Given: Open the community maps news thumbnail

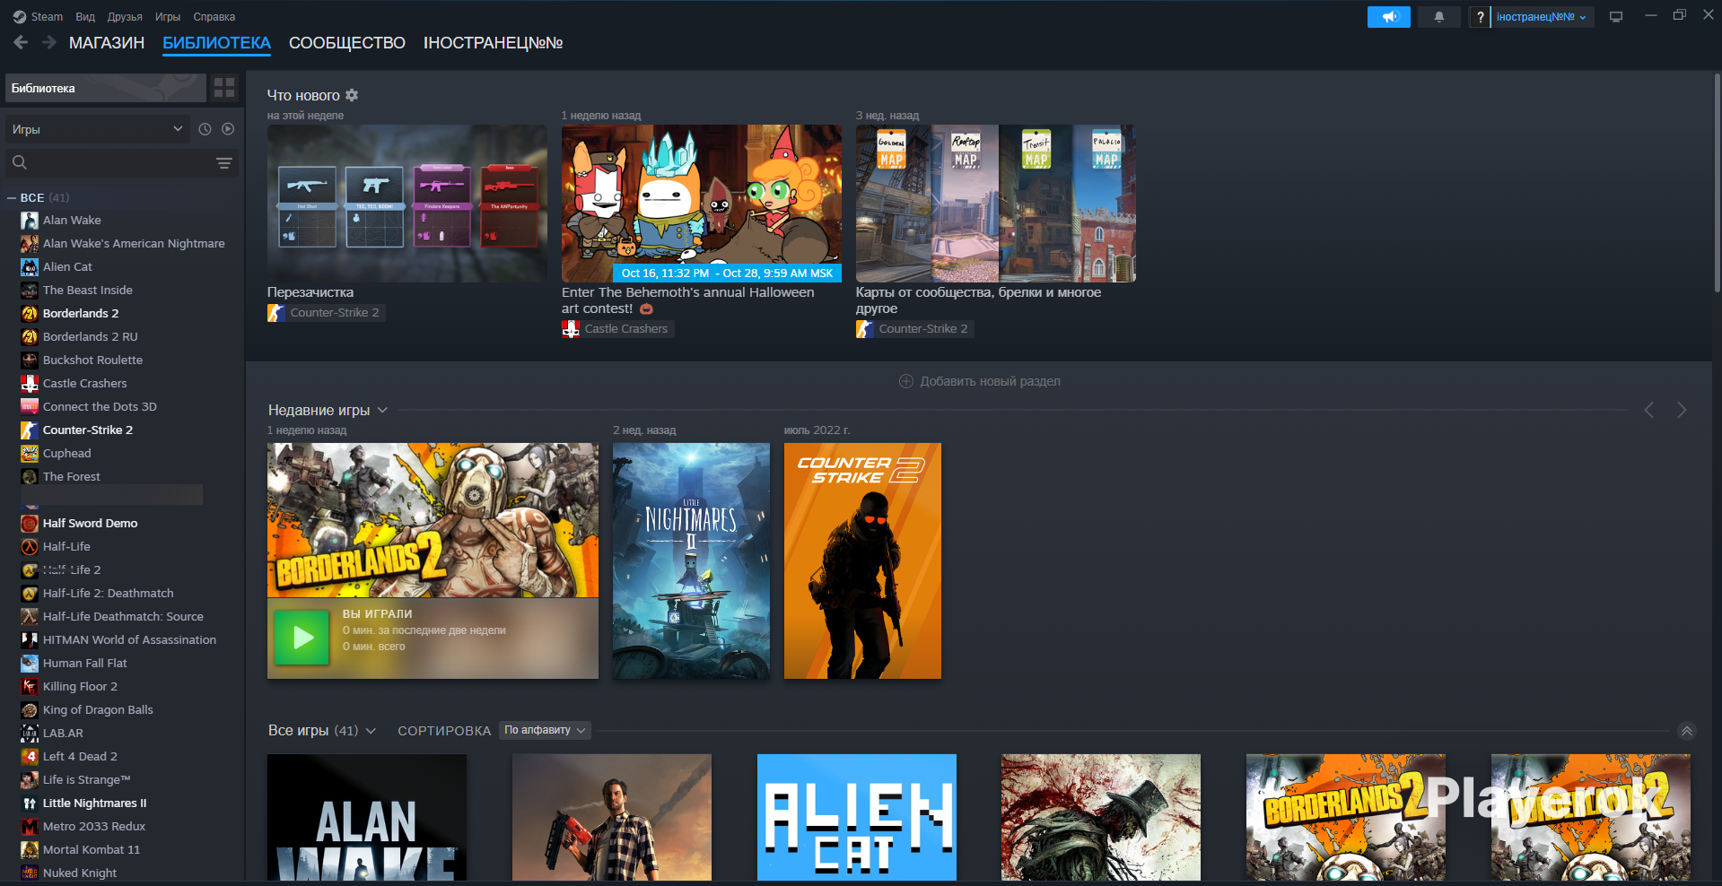Looking at the screenshot, I should click(x=996, y=204).
